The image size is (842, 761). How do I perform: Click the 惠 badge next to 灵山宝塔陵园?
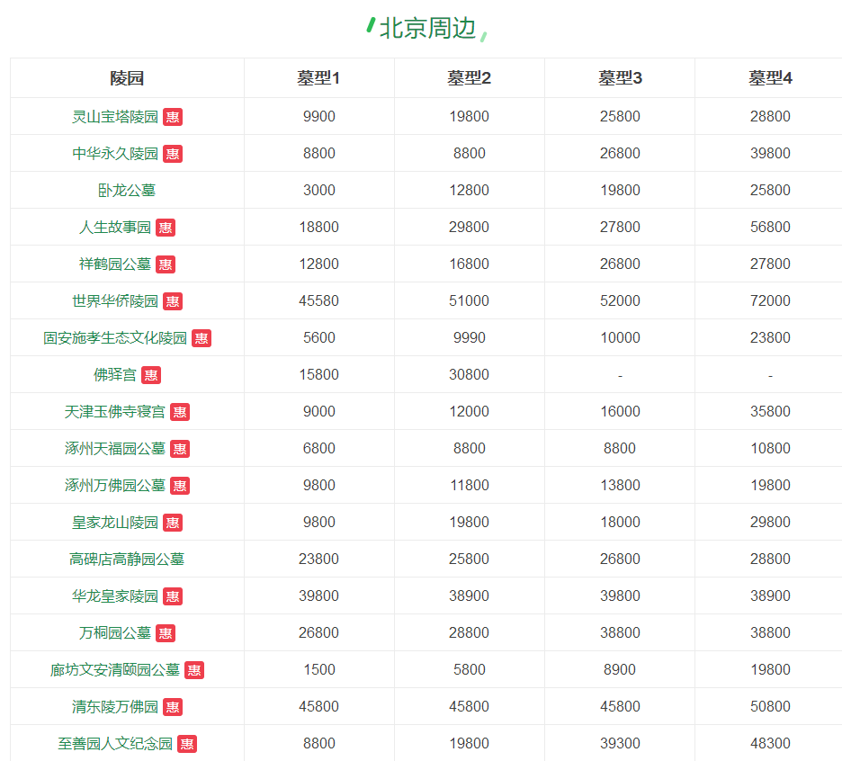[173, 117]
